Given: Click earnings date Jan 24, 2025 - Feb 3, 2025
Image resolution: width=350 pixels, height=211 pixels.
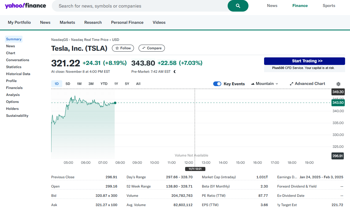Looking at the screenshot, I should pyautogui.click(x=321, y=177).
